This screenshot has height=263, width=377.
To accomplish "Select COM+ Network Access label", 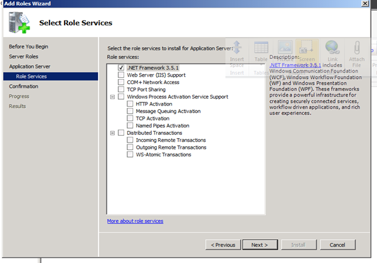I will pos(153,82).
